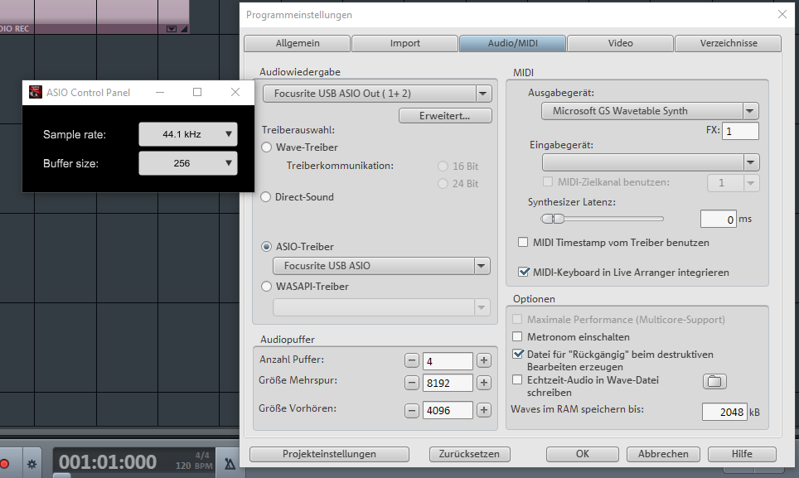Click the "Audiopuffer" section heading

(288, 339)
